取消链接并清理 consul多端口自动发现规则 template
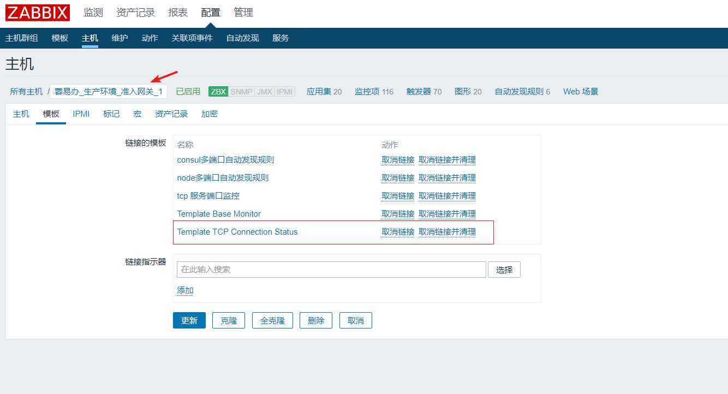The image size is (728, 394). point(447,159)
